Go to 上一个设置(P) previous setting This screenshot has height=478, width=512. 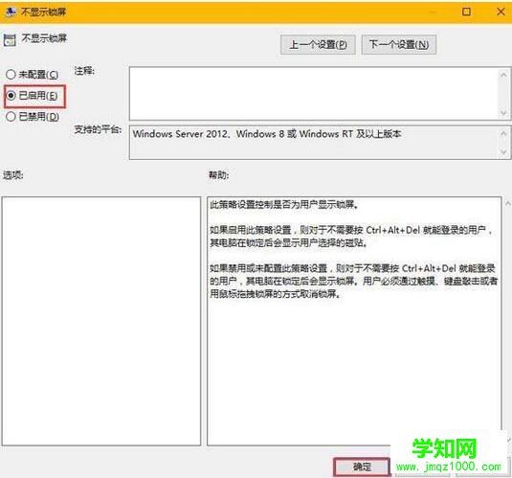coord(318,44)
